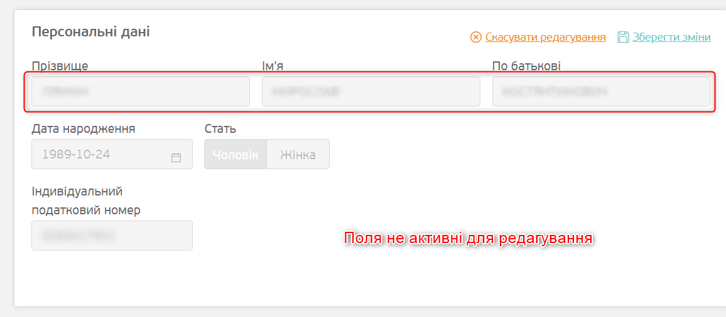Click the Дата народження label
This screenshot has height=317, width=726.
click(83, 128)
